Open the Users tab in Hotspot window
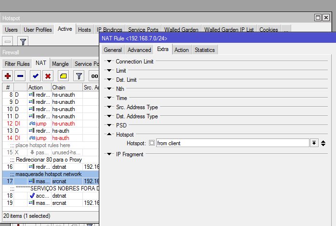336x226 pixels. 11,29
